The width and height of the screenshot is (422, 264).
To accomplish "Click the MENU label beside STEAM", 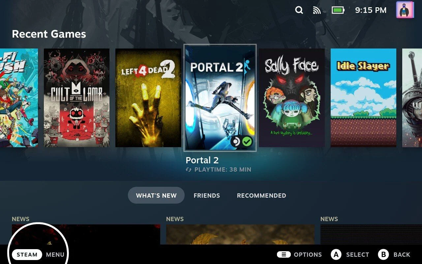I will [55, 254].
